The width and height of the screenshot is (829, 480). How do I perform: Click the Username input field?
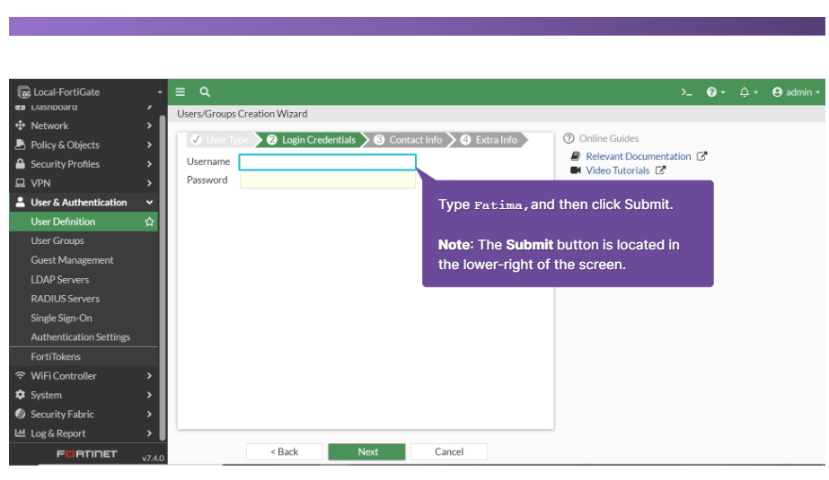click(x=327, y=162)
